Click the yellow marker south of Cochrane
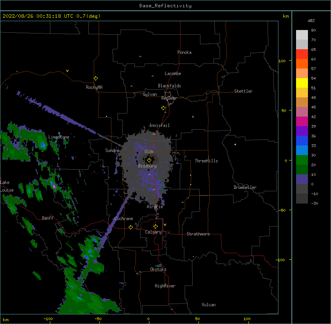331x324 pixels. (131, 227)
